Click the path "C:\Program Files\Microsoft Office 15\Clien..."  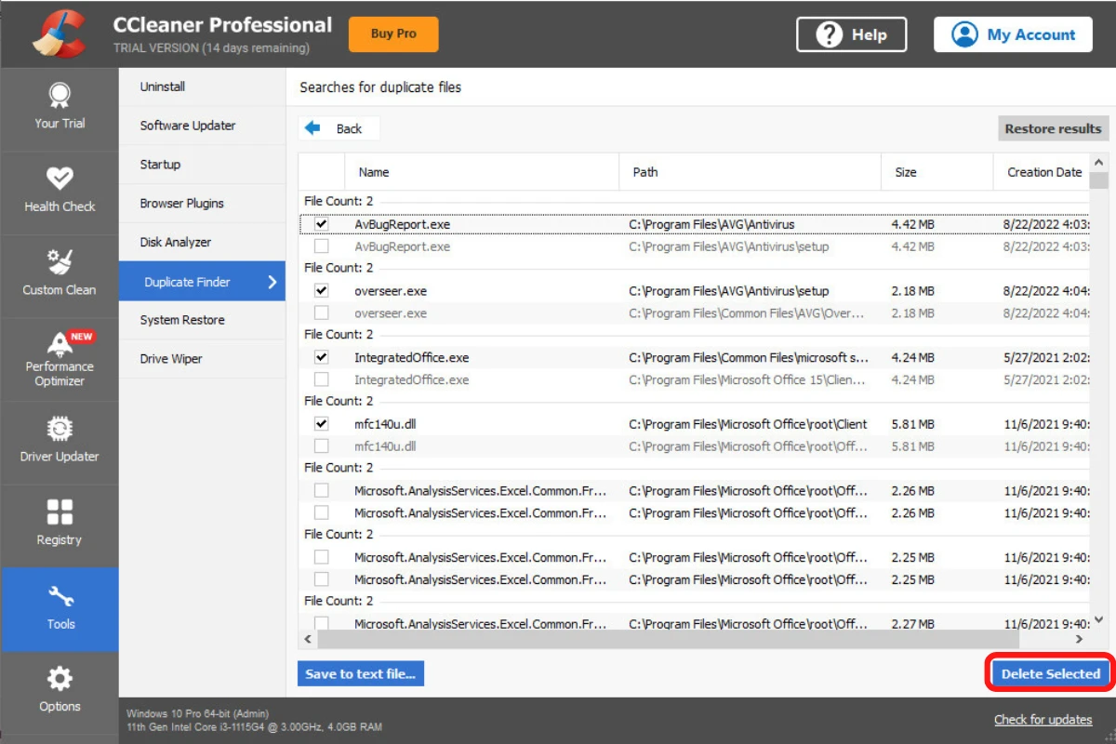(x=748, y=379)
